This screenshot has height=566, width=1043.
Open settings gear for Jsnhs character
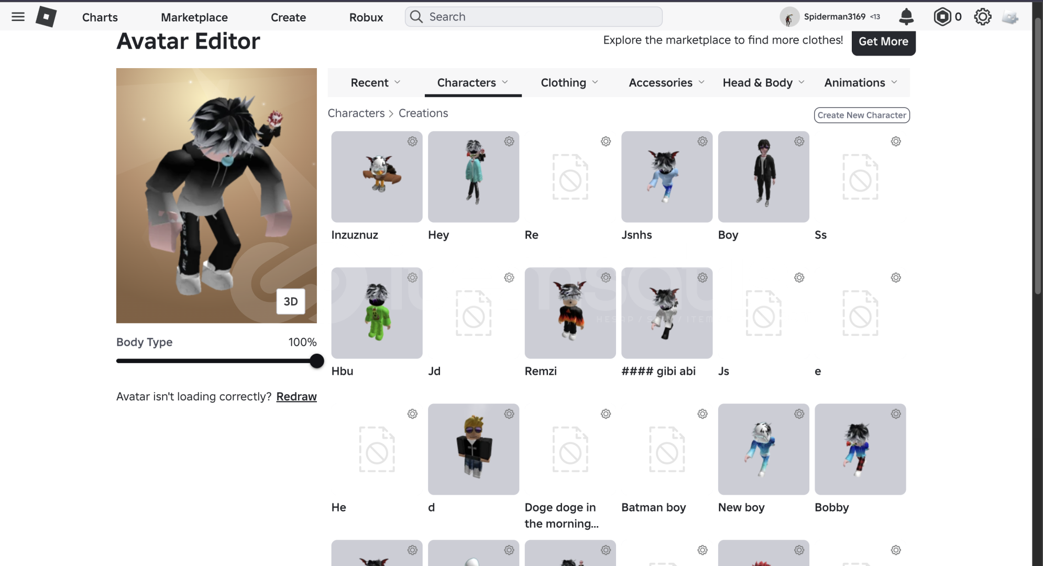[x=702, y=141]
